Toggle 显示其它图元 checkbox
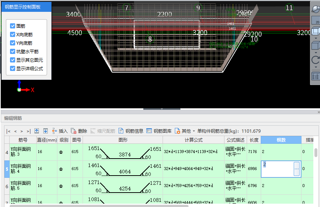Screen dimensions: 320x207 (x=13, y=60)
